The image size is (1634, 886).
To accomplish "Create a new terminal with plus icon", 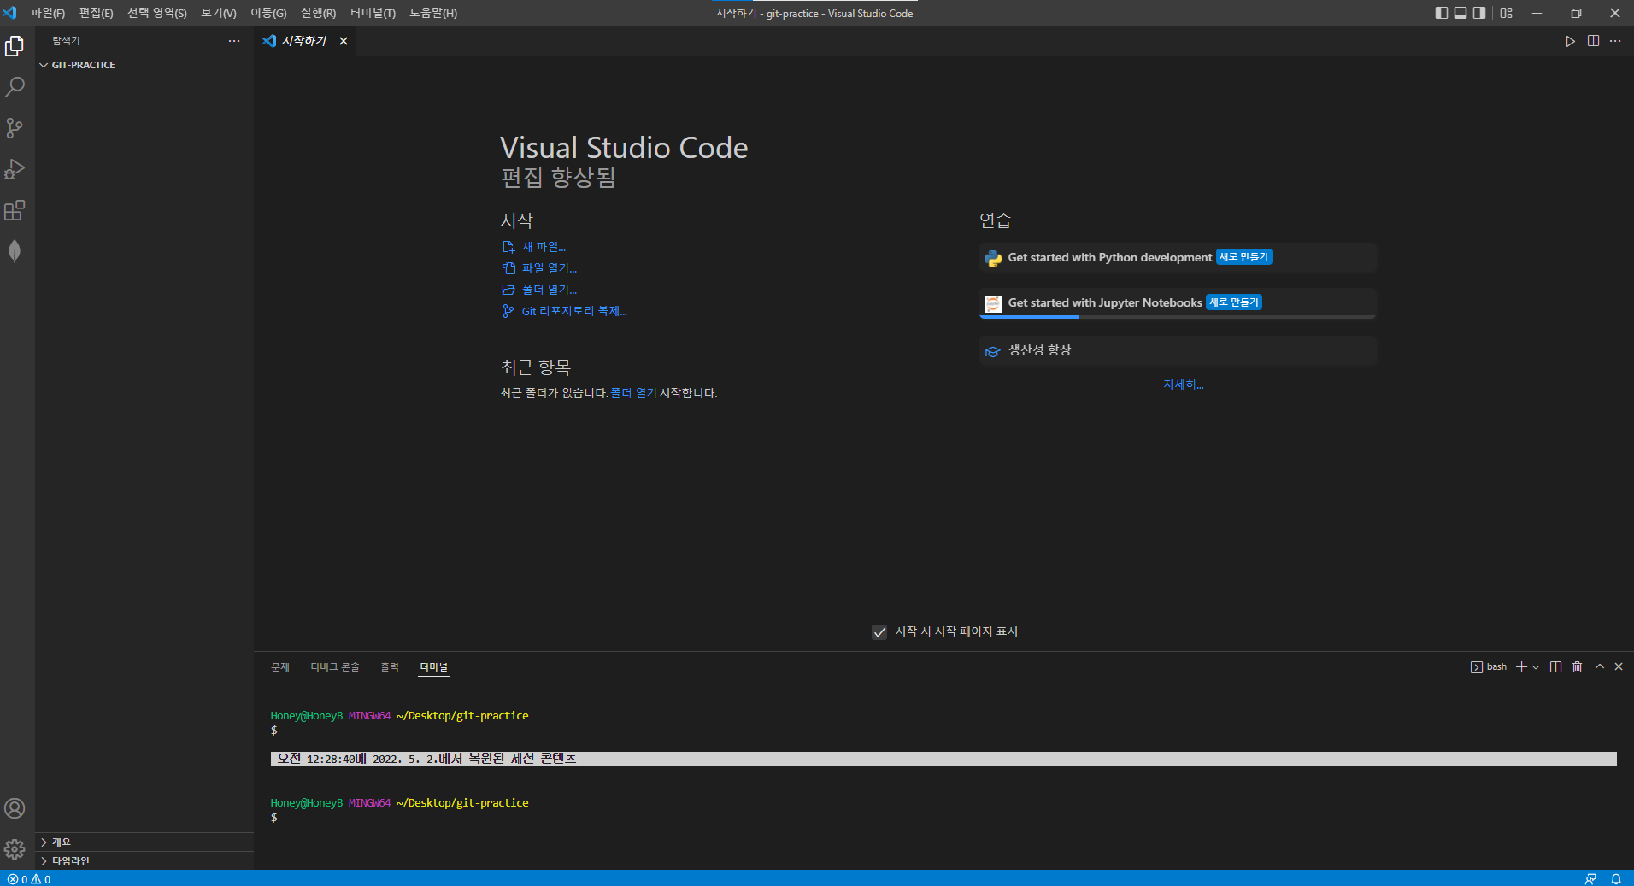I will coord(1521,667).
